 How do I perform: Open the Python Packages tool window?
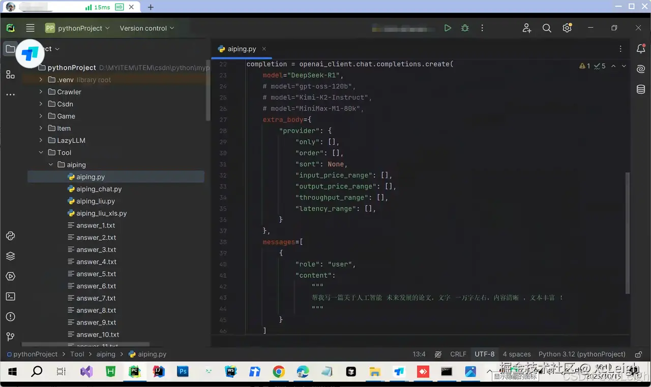(x=10, y=256)
